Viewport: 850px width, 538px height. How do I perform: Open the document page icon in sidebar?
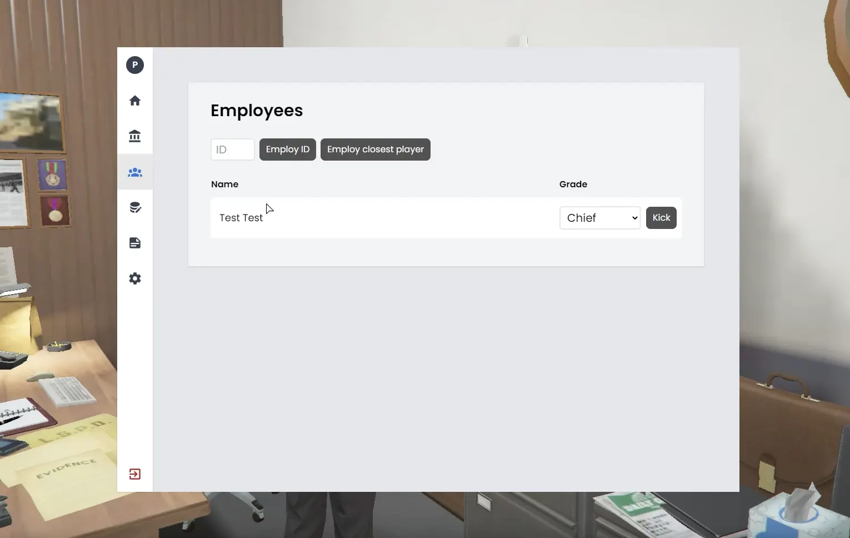[x=135, y=243]
